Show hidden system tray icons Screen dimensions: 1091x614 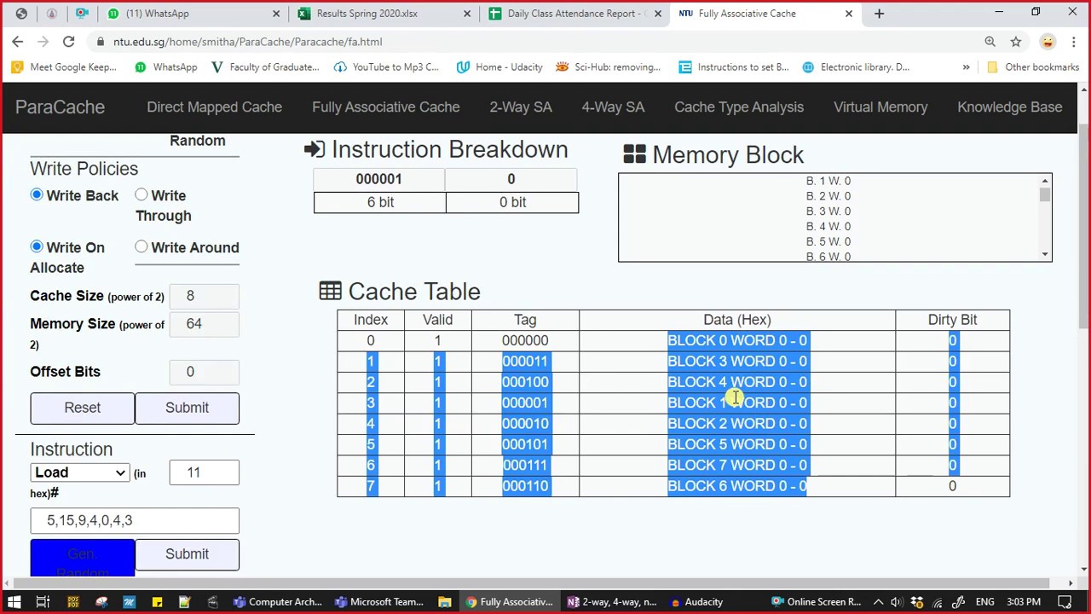click(x=878, y=602)
